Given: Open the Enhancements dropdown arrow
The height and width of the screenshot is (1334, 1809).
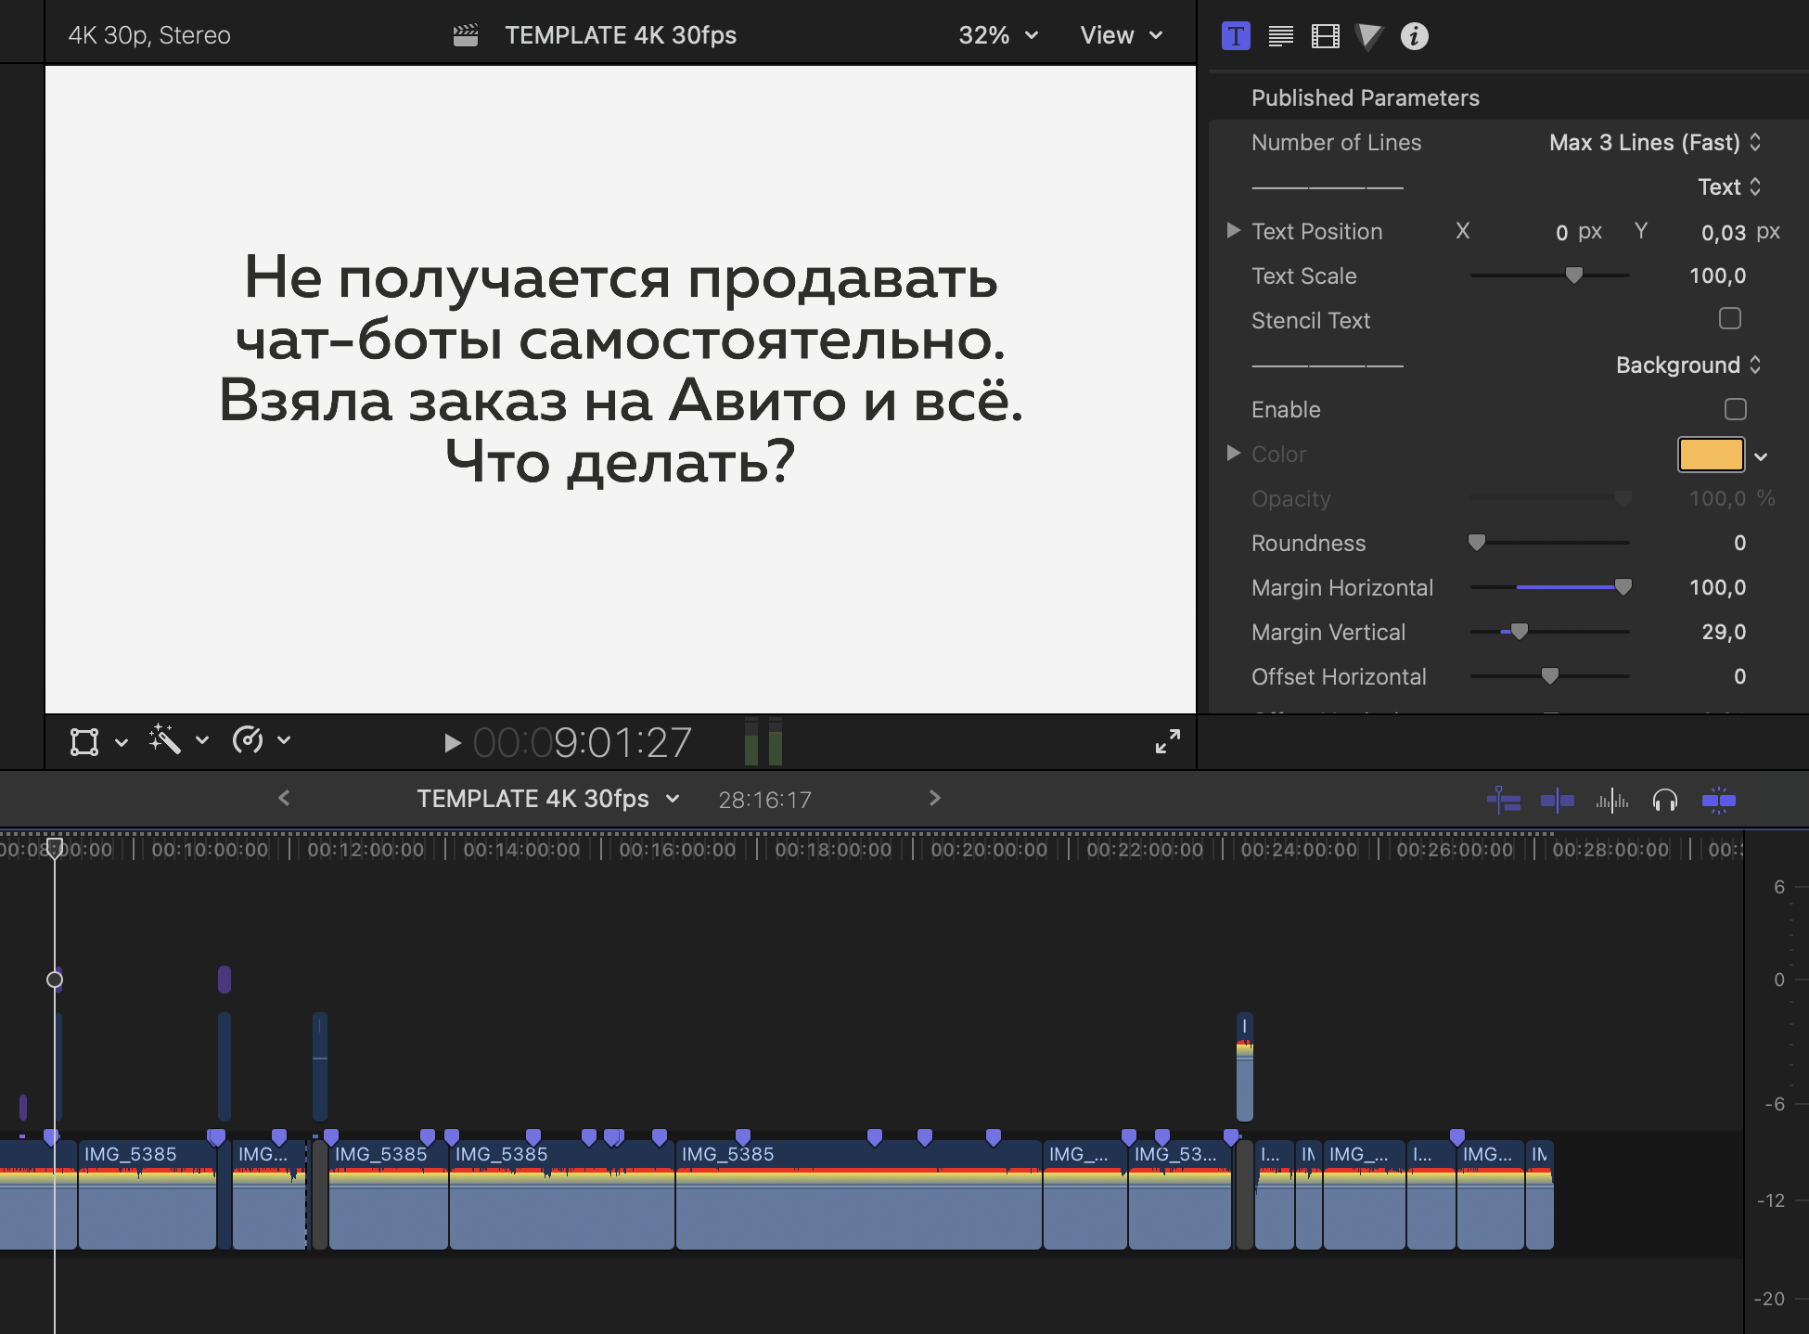Looking at the screenshot, I should (x=202, y=740).
